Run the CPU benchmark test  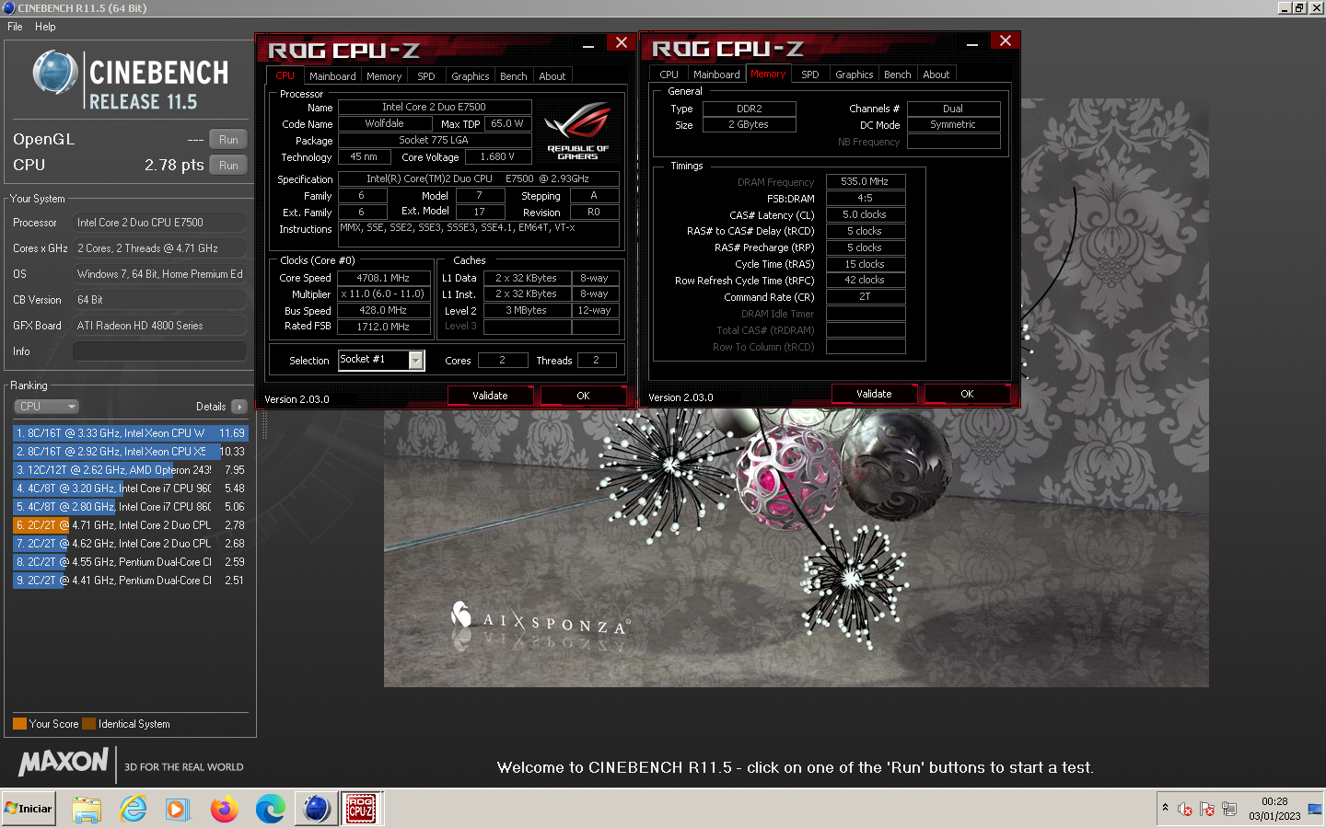coord(228,166)
